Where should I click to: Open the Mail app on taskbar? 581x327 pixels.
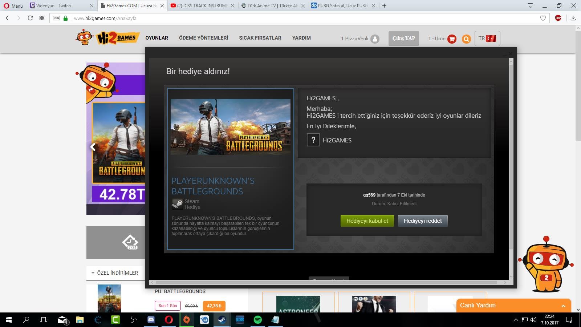tap(62, 320)
